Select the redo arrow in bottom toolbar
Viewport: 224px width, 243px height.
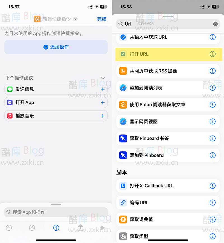tap(32, 228)
